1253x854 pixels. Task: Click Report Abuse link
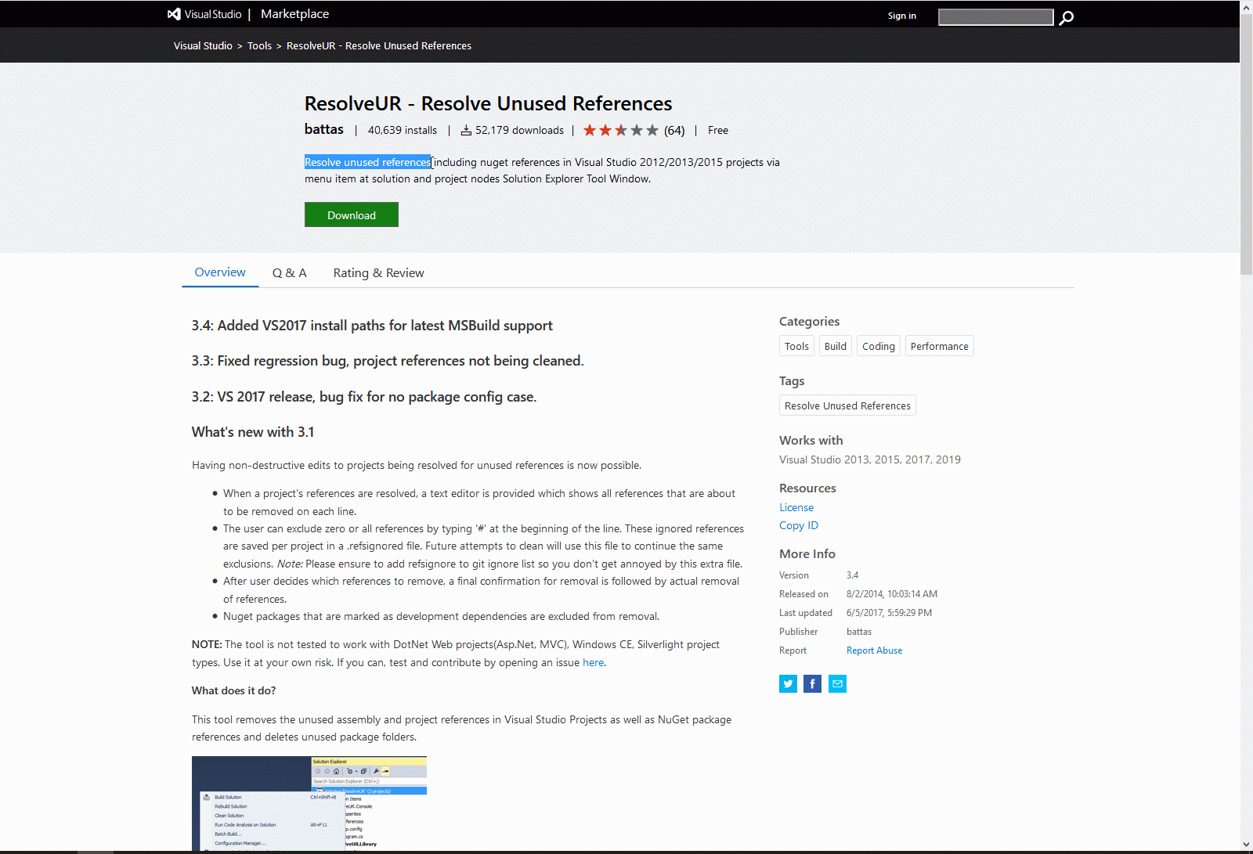point(874,650)
